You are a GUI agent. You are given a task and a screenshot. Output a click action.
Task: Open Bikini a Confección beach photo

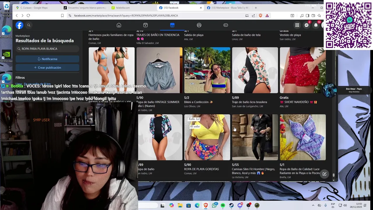click(207, 70)
